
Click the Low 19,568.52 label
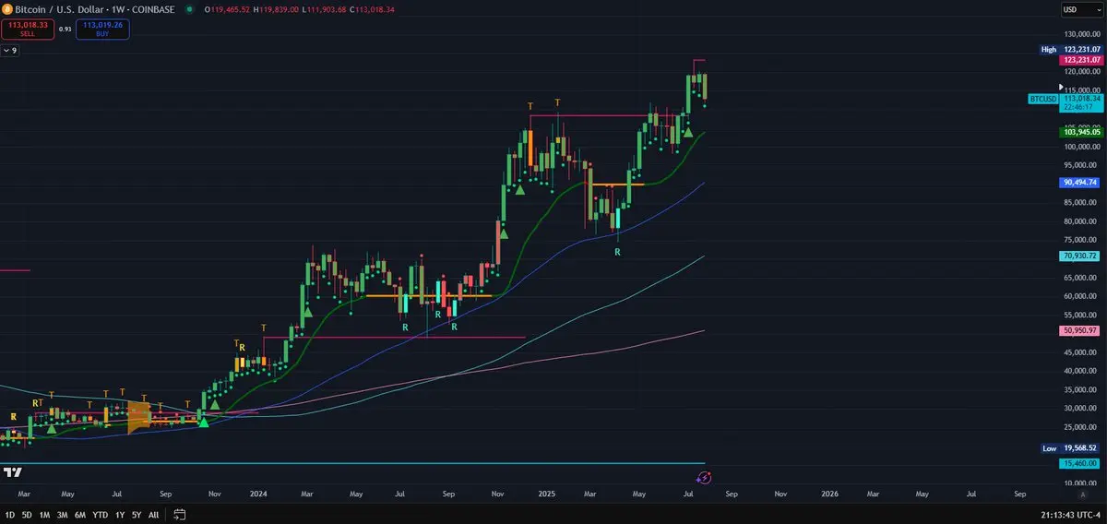1071,448
